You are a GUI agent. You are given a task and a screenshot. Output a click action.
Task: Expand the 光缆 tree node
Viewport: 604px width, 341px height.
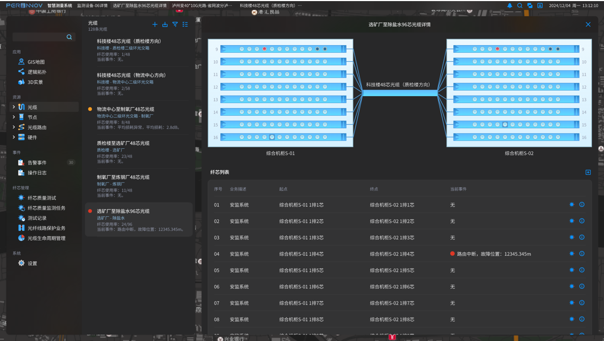pos(14,106)
